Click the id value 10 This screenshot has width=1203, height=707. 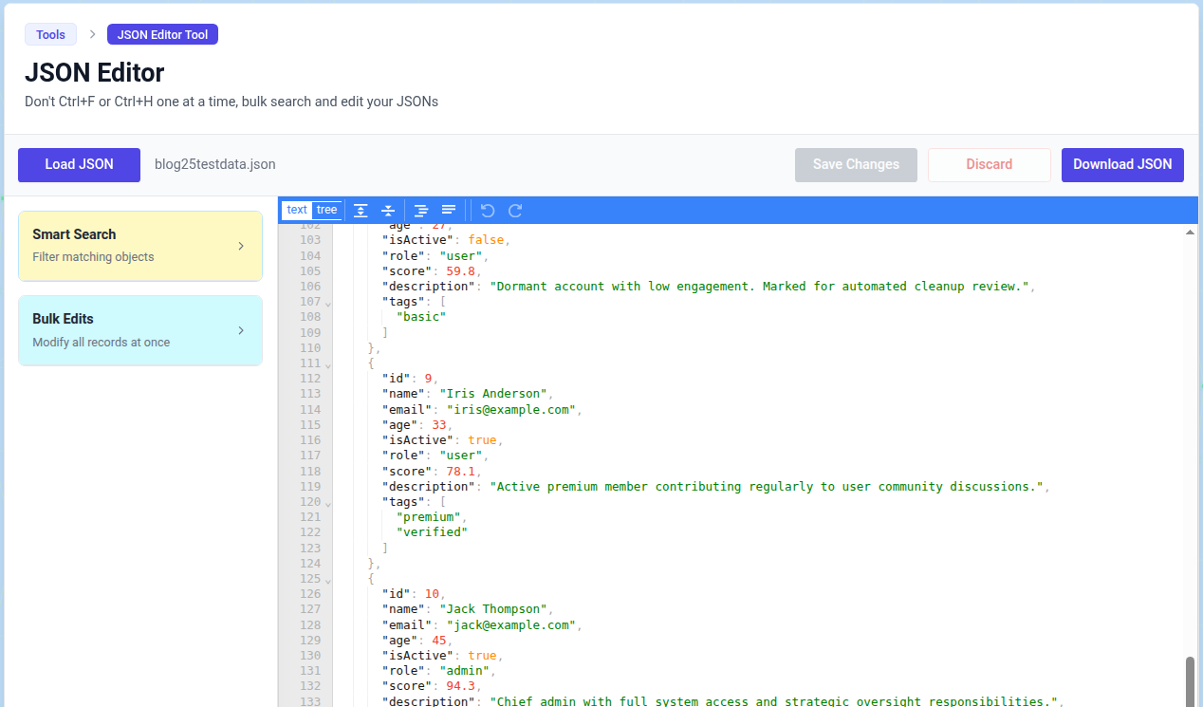pyautogui.click(x=432, y=594)
